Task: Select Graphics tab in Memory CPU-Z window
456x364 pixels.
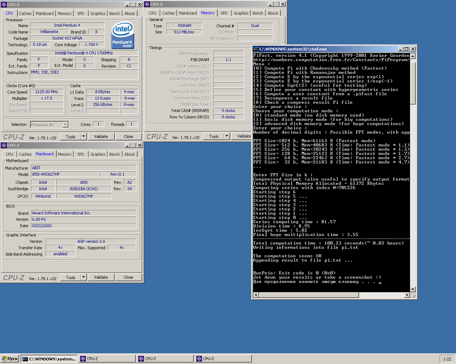Action: pyautogui.click(x=241, y=13)
